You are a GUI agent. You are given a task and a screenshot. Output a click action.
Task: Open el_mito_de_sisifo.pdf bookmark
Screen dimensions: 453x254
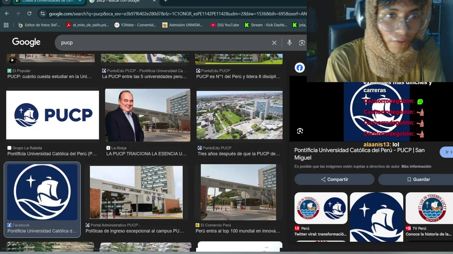(x=88, y=25)
